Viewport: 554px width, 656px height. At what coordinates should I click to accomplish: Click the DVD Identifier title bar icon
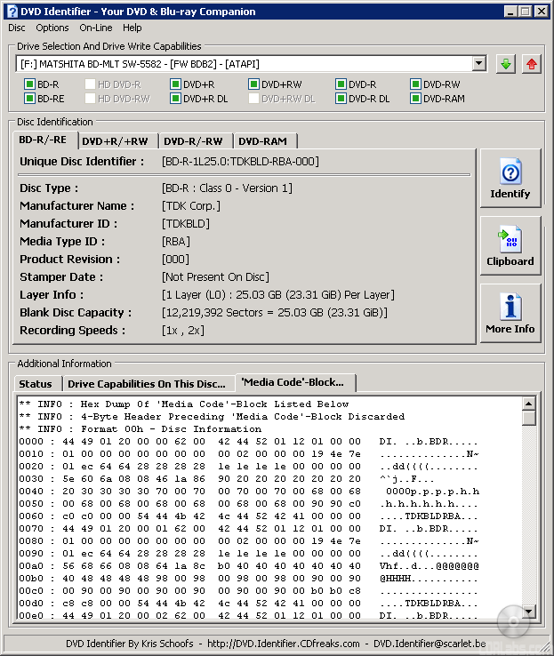pos(12,11)
